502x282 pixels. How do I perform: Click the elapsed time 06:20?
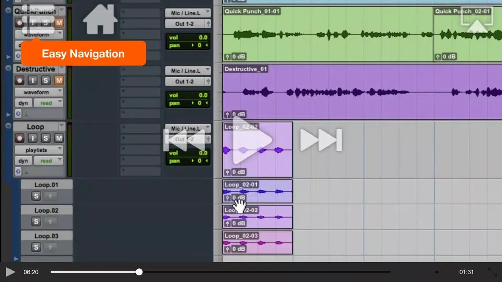coord(31,272)
